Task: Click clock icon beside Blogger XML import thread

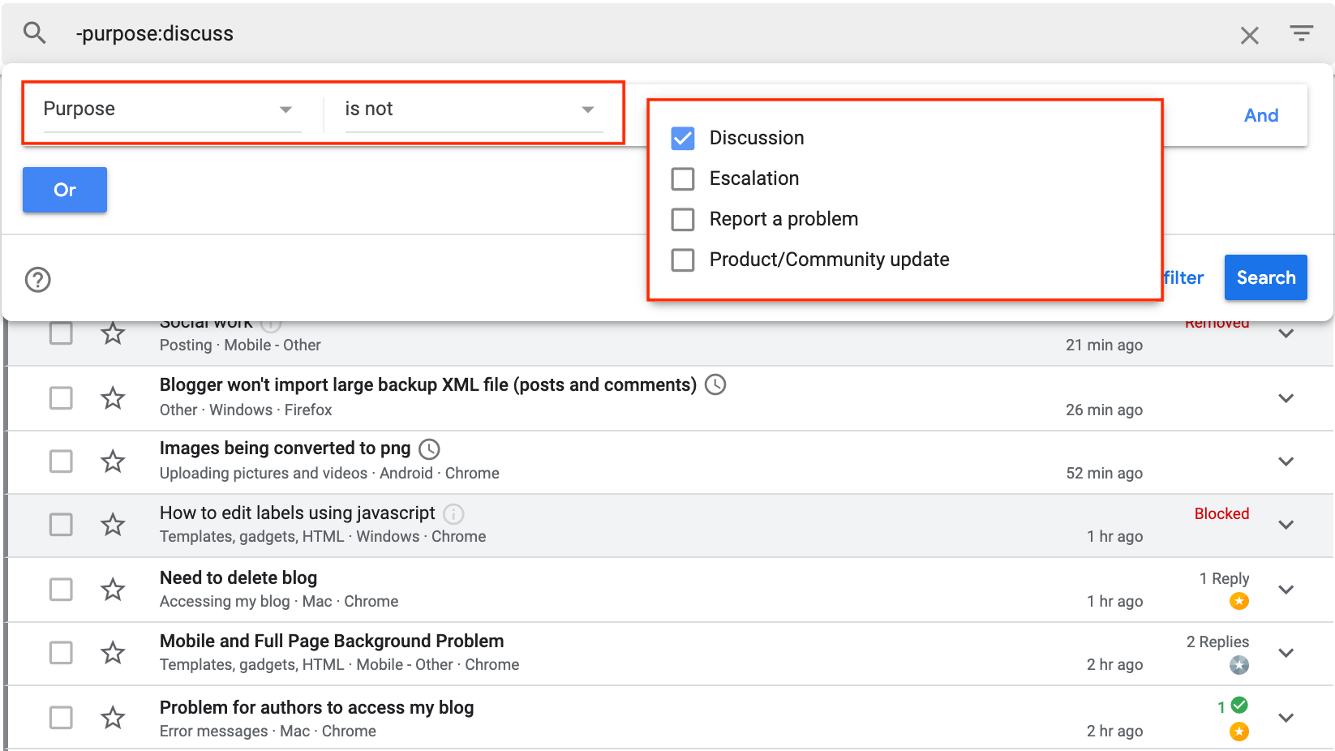Action: pos(715,384)
